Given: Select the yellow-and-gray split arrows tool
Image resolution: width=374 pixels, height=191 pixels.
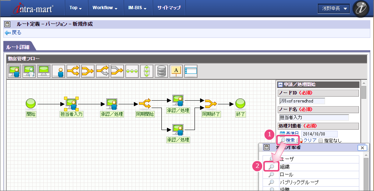Looking at the screenshot, I should [103, 71].
